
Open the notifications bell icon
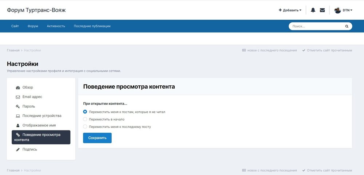tap(313, 10)
